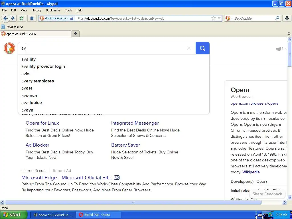Clear the search box with X icon
The height and width of the screenshot is (219, 292).
pyautogui.click(x=189, y=48)
